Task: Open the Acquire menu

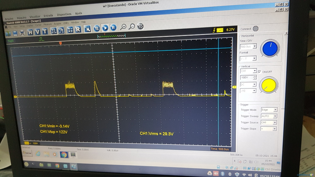Action: click(x=57, y=24)
